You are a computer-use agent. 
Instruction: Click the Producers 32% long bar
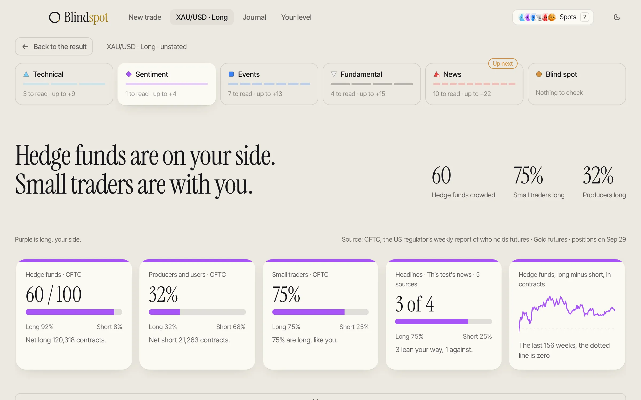[197, 312]
